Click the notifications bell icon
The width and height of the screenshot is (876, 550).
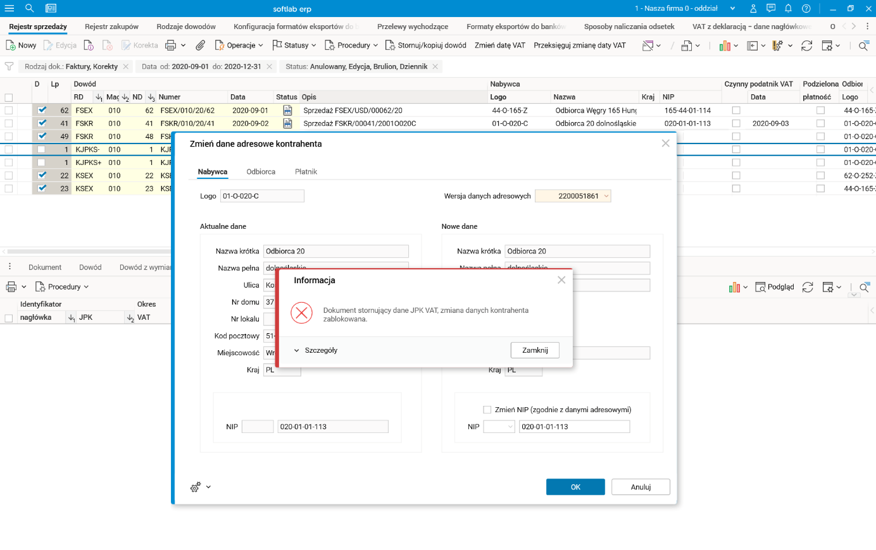[788, 8]
